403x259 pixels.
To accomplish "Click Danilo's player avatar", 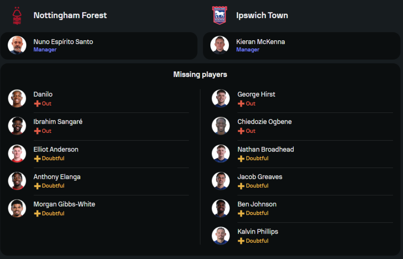I will [17, 98].
